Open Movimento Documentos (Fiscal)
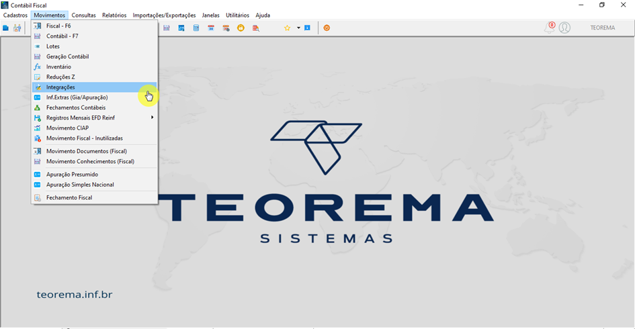635x329 pixels. click(x=94, y=151)
